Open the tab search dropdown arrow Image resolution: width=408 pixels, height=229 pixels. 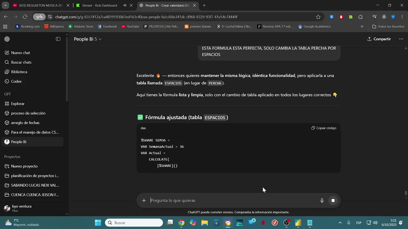(5, 5)
